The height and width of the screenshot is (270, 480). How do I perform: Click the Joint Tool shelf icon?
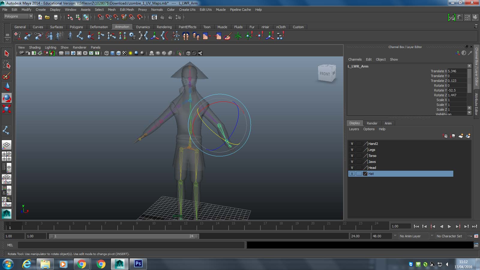coord(80,36)
